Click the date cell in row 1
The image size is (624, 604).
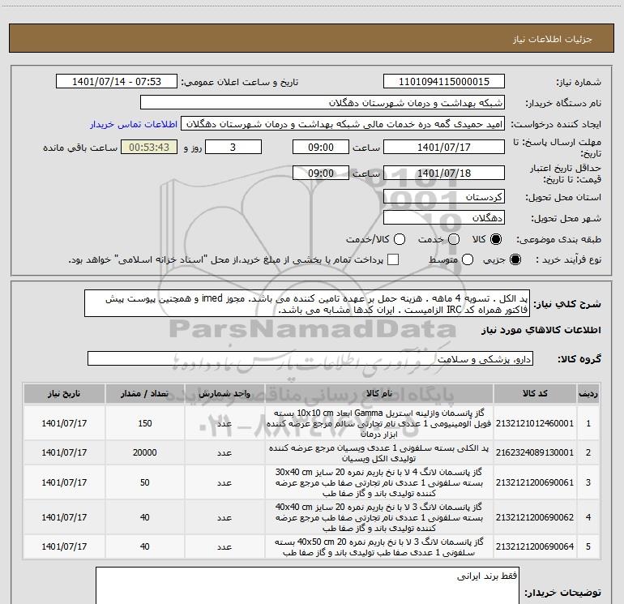point(64,423)
